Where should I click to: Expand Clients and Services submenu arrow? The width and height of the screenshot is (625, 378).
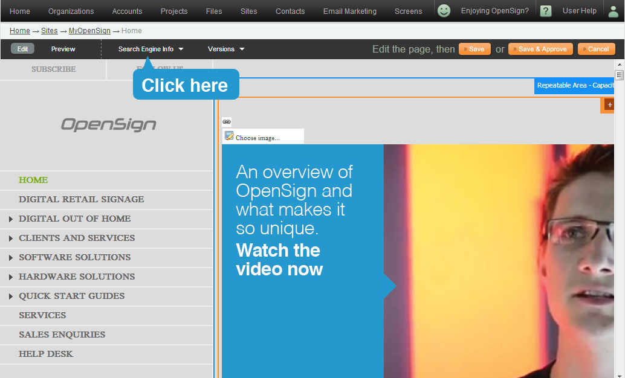click(11, 238)
